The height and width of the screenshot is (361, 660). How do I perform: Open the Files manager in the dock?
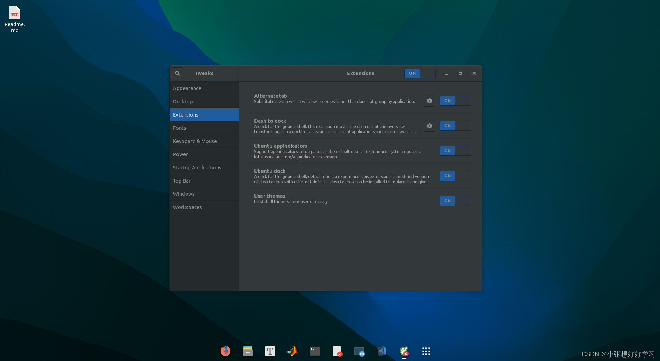click(248, 351)
